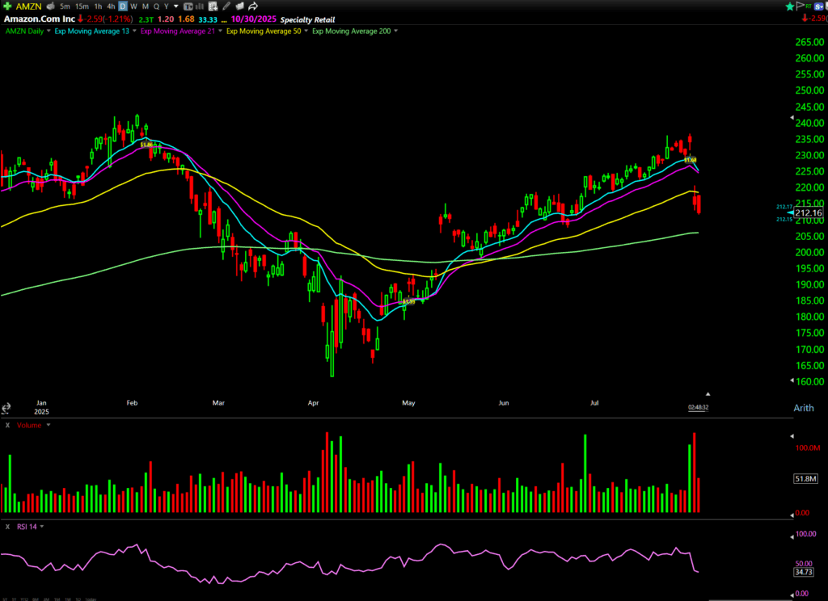828x601 pixels.
Task: Switch to the W weekly timeframe
Action: click(133, 6)
